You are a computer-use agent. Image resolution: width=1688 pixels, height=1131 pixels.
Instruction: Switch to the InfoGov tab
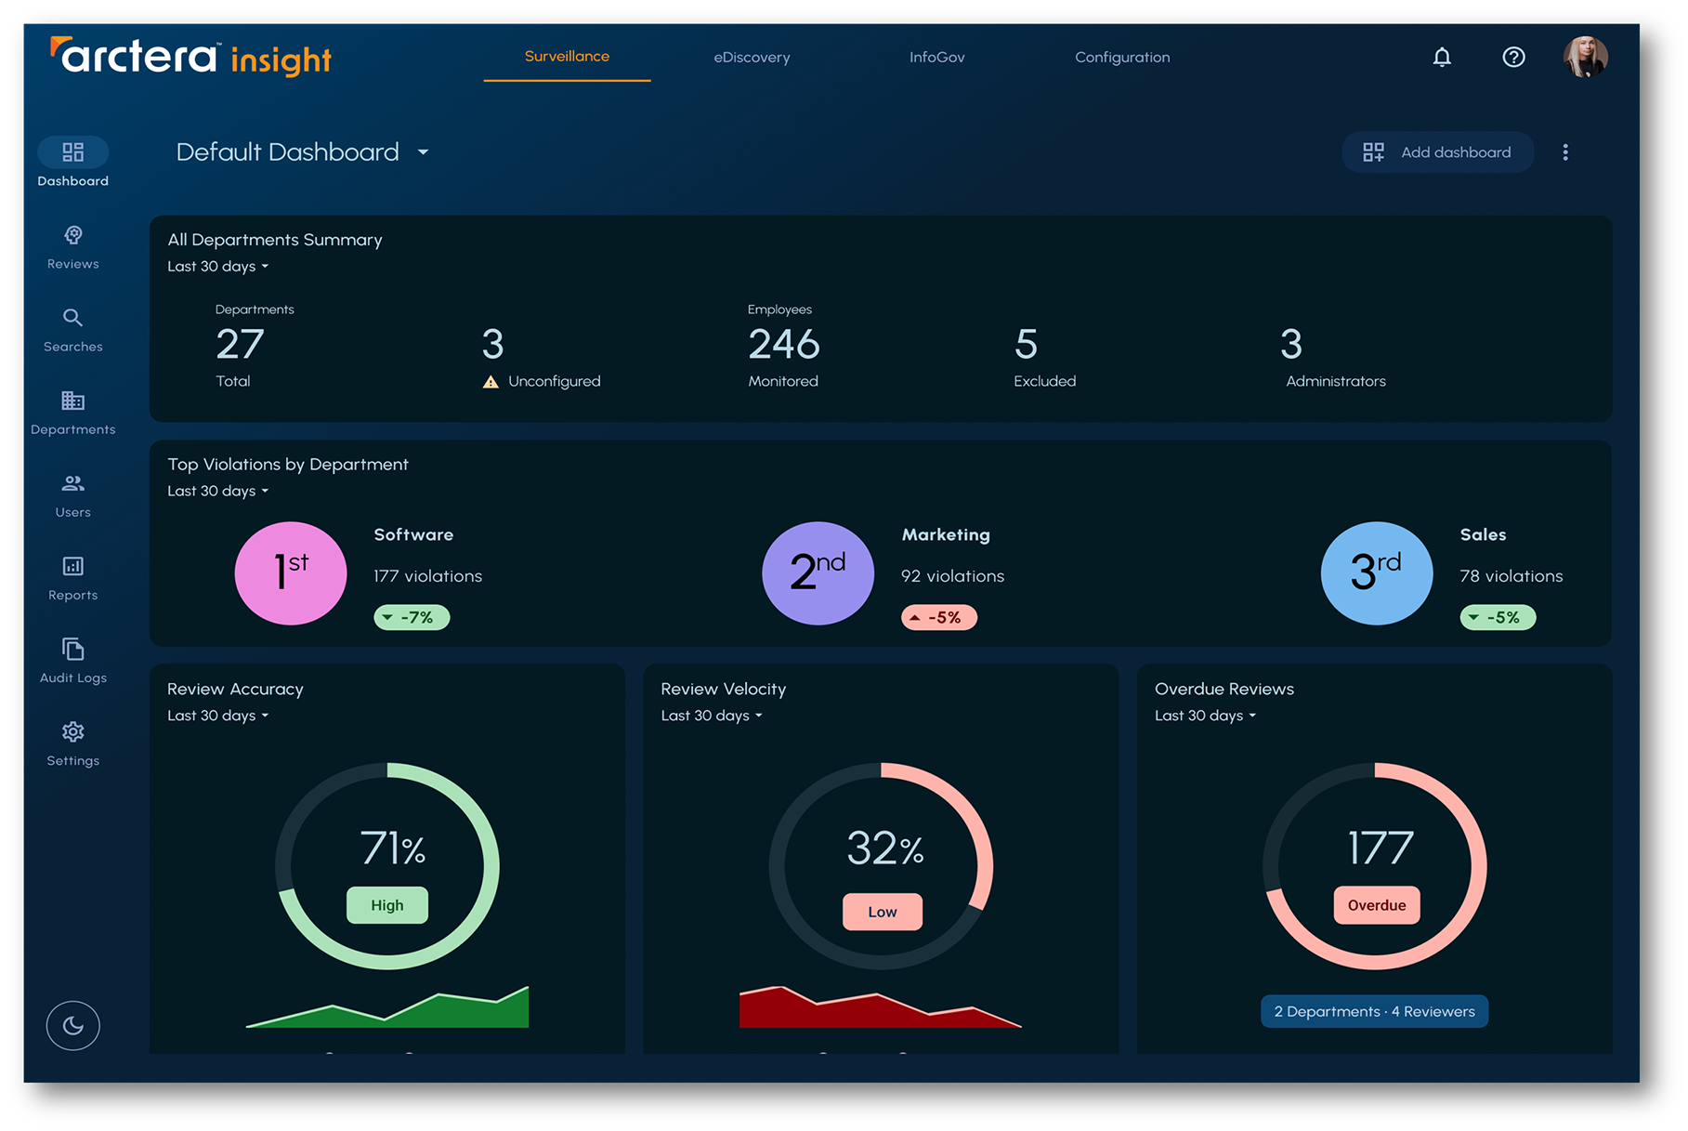[x=936, y=58]
